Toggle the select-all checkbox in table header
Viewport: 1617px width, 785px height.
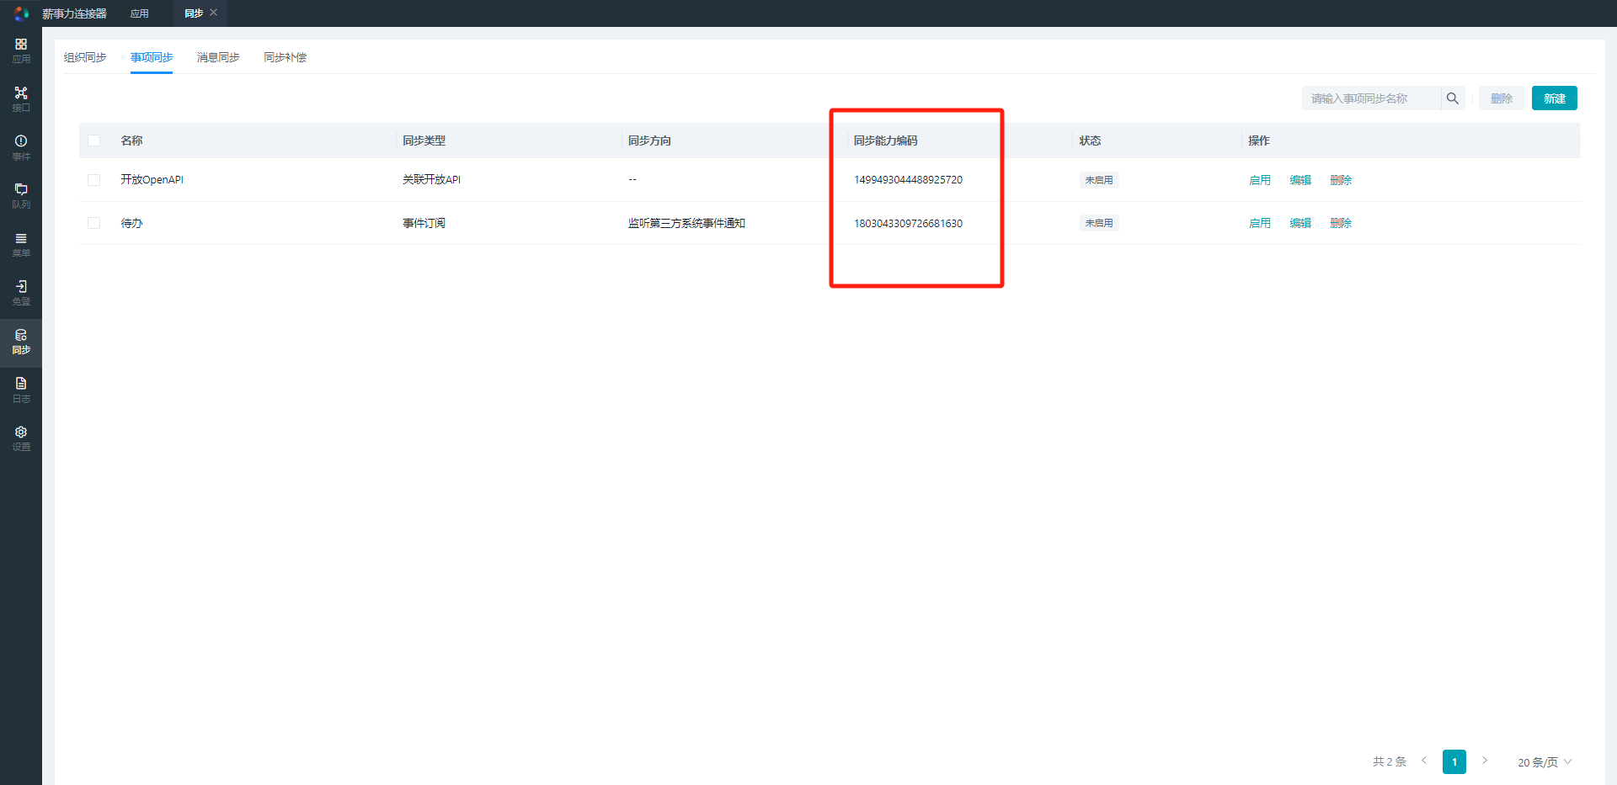click(93, 141)
